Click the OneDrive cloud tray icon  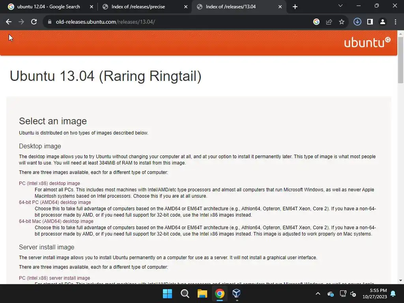[x=331, y=294]
